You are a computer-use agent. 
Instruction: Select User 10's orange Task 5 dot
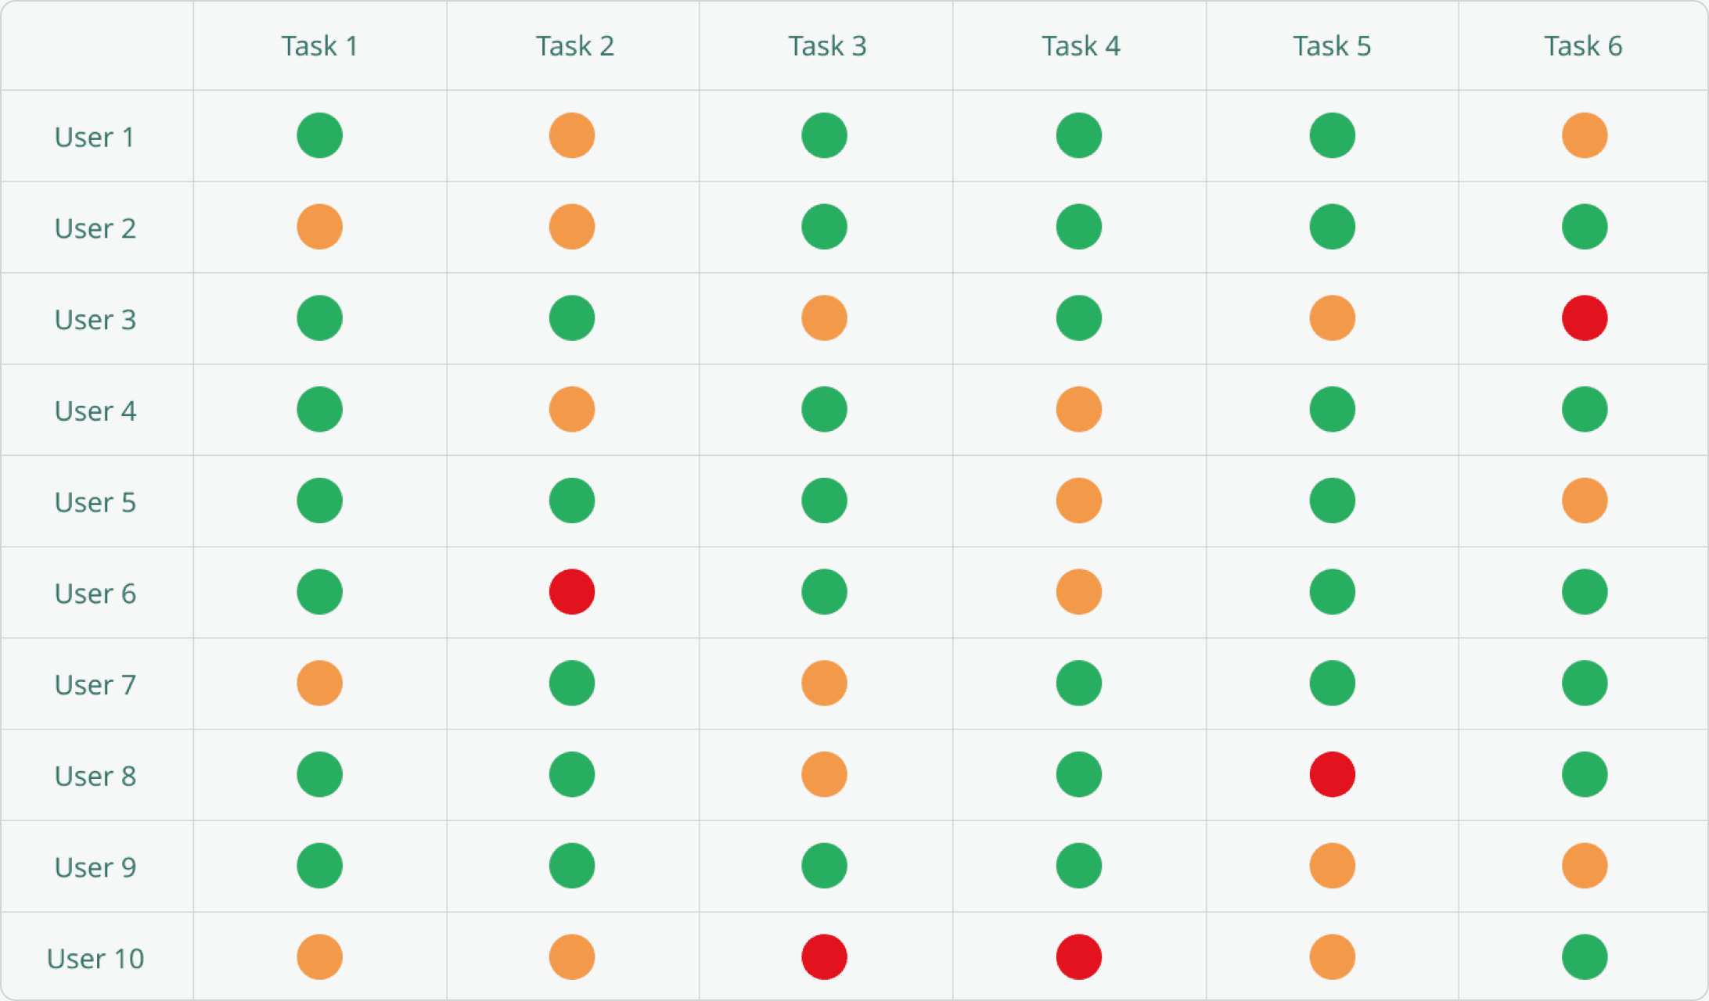pos(1333,957)
